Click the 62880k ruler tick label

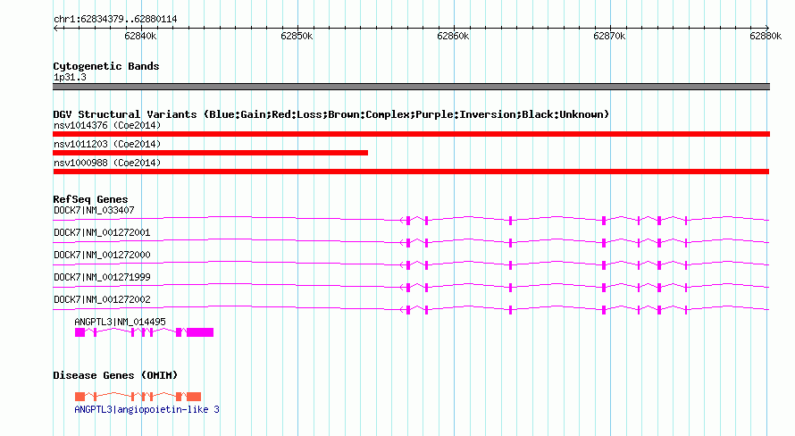(x=766, y=36)
